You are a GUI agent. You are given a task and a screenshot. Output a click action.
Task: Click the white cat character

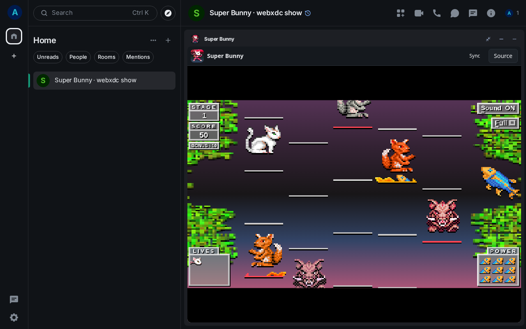pos(263,140)
